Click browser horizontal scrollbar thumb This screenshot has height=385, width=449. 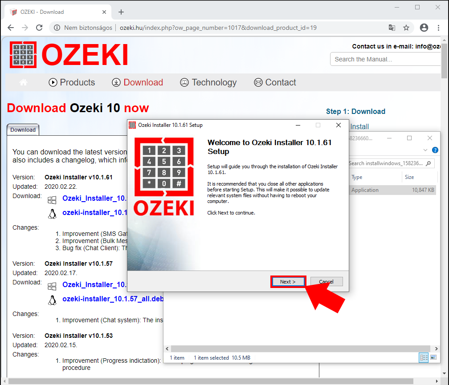pos(211,381)
